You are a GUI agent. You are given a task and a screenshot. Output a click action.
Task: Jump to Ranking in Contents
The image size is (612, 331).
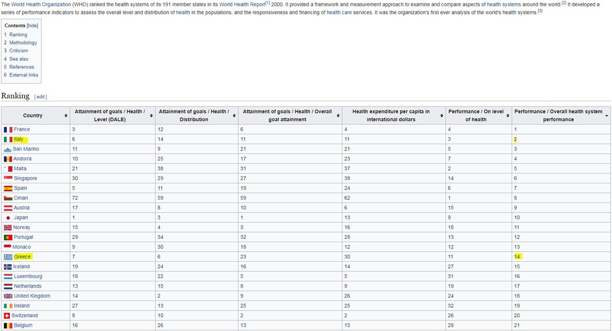click(18, 35)
